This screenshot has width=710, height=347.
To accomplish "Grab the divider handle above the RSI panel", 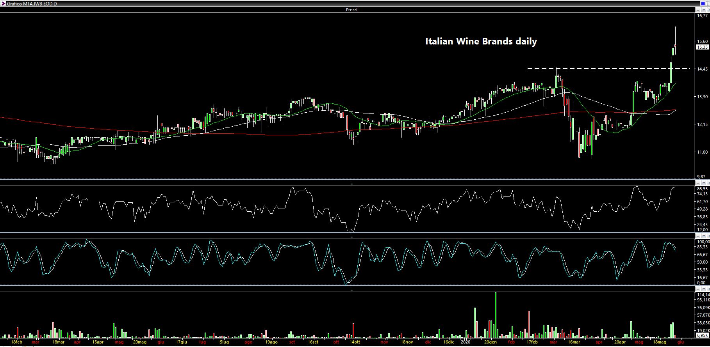I will point(351,184).
